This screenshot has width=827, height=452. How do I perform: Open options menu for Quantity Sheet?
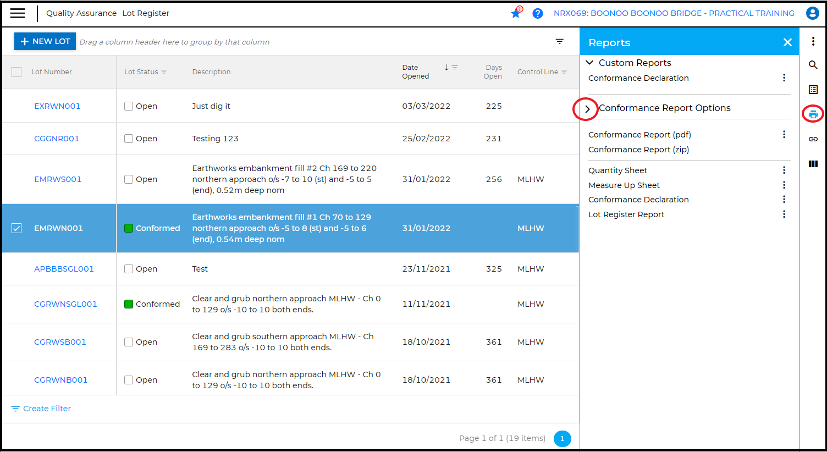click(x=784, y=170)
